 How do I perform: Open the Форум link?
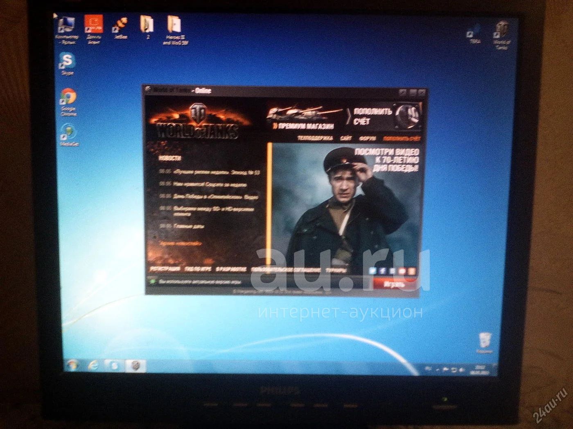367,139
